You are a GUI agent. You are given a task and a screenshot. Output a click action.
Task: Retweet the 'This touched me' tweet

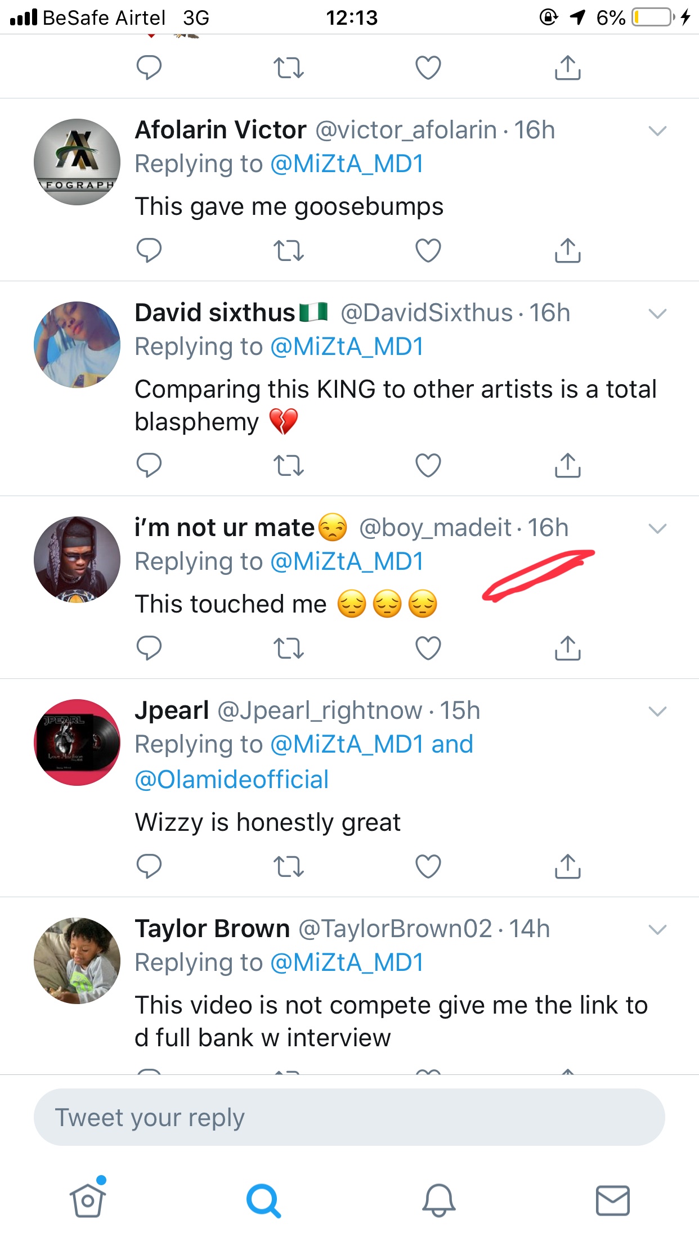point(288,648)
